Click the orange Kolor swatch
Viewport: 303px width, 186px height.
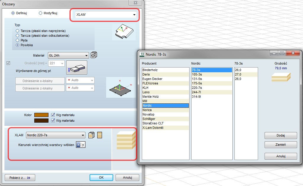pos(41,115)
